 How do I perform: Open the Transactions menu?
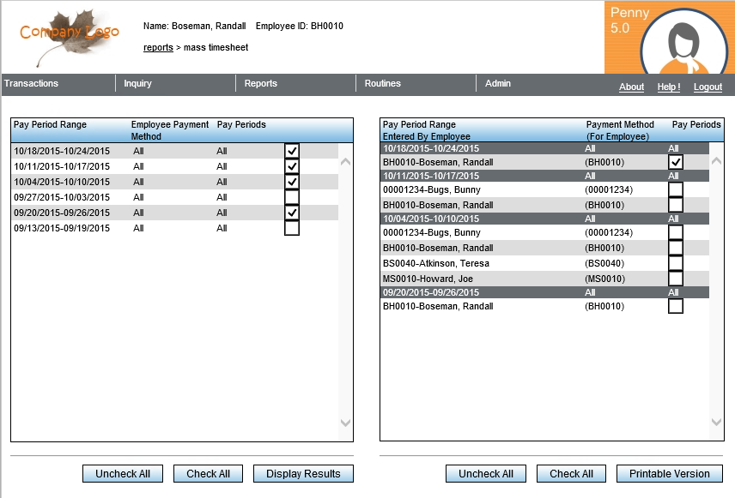tap(32, 83)
